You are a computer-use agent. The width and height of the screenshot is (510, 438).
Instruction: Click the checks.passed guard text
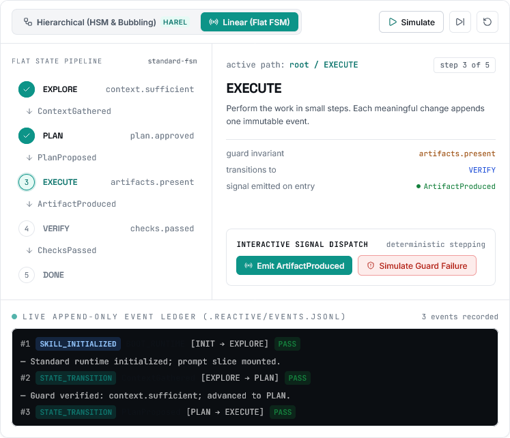[x=162, y=229]
